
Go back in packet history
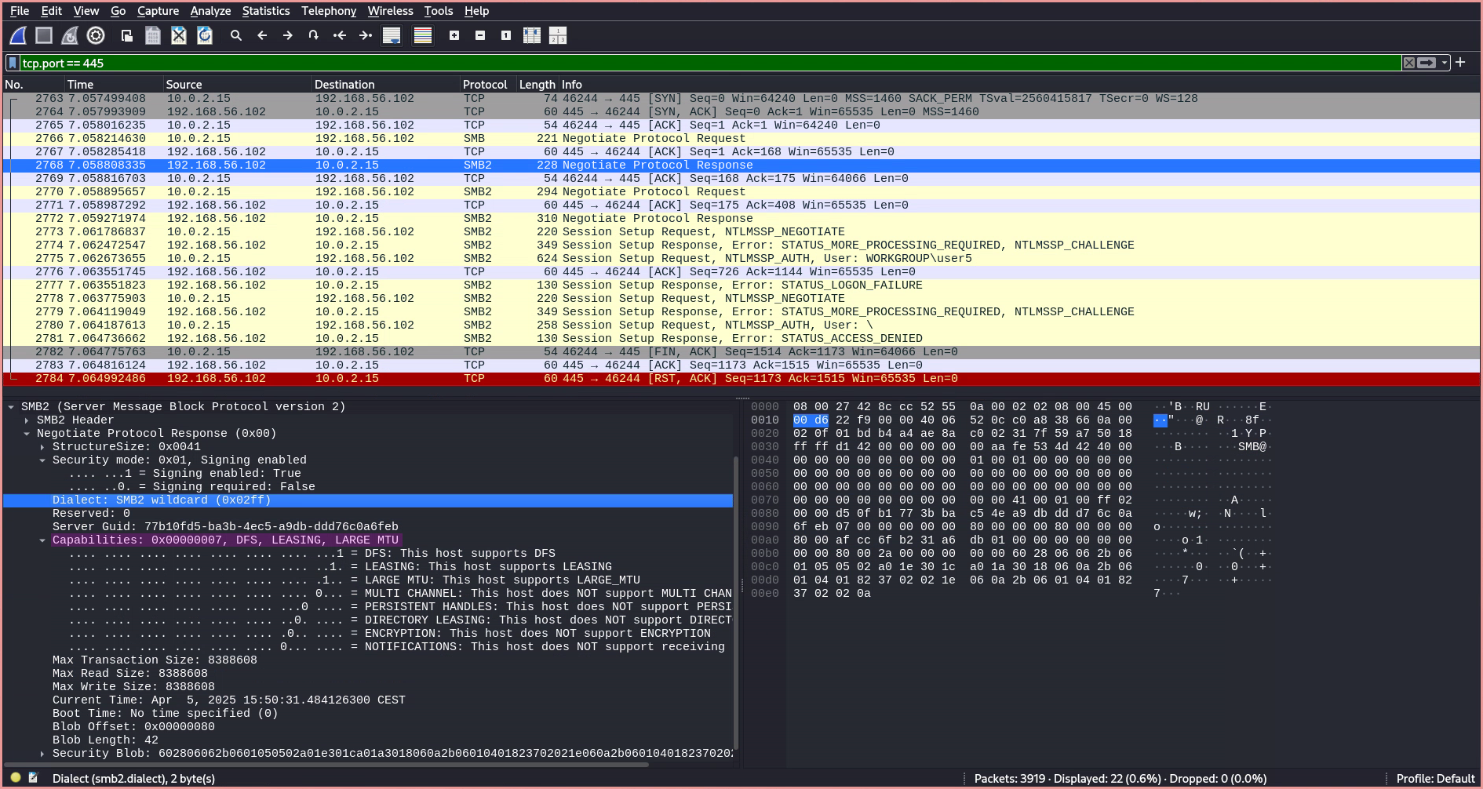pos(262,35)
